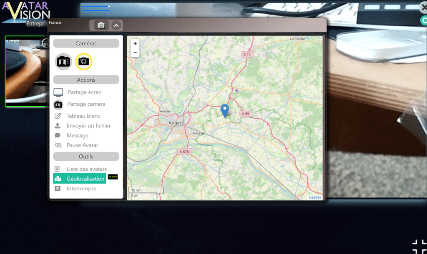Viewport: 427px width, 254px height.
Task: Select the yellow-ringed rear camera icon
Action: pyautogui.click(x=84, y=62)
